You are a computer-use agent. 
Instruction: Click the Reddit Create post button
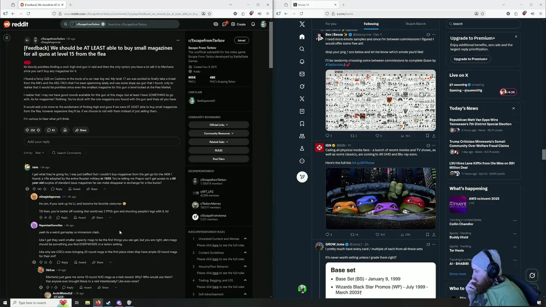point(238,24)
